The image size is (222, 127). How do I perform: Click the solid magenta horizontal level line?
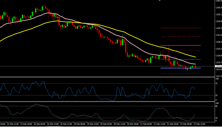coord(181,45)
